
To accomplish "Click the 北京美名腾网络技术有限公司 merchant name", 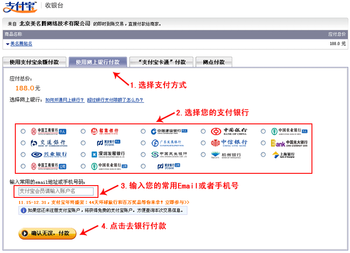I will 55,24.
